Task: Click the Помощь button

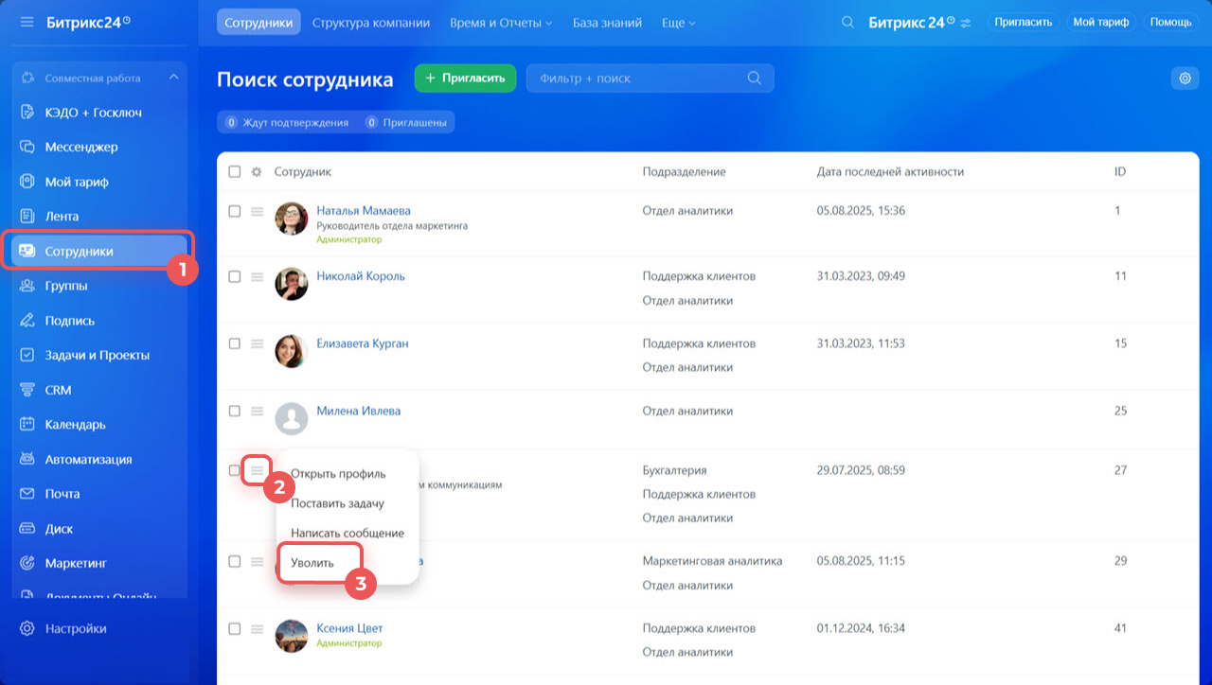Action: (x=1171, y=22)
